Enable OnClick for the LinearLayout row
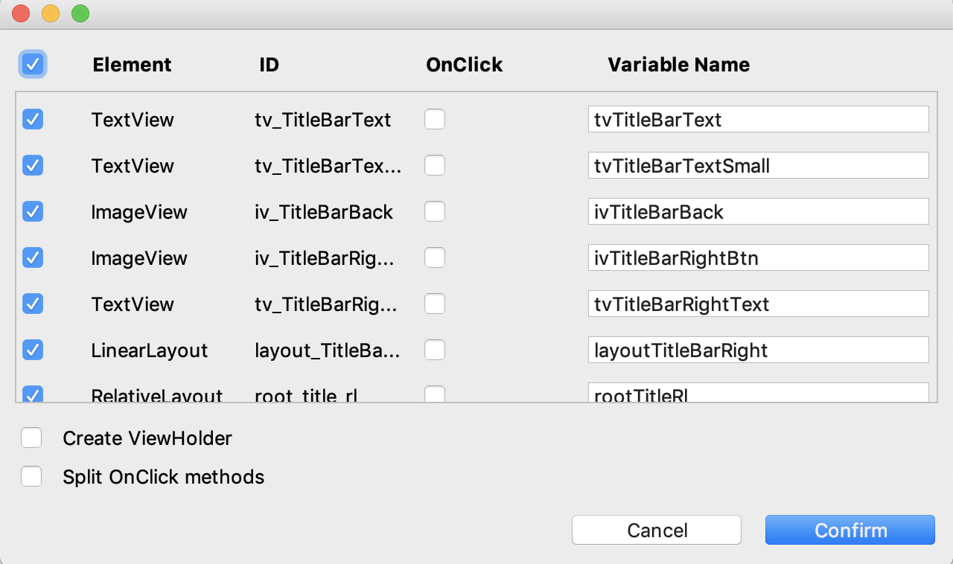The image size is (953, 564). click(x=435, y=350)
